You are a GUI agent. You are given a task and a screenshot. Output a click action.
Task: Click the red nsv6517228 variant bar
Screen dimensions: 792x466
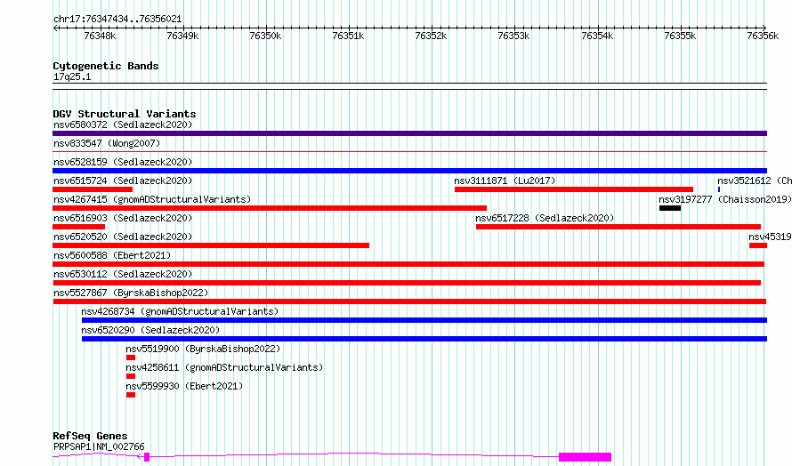(x=618, y=227)
